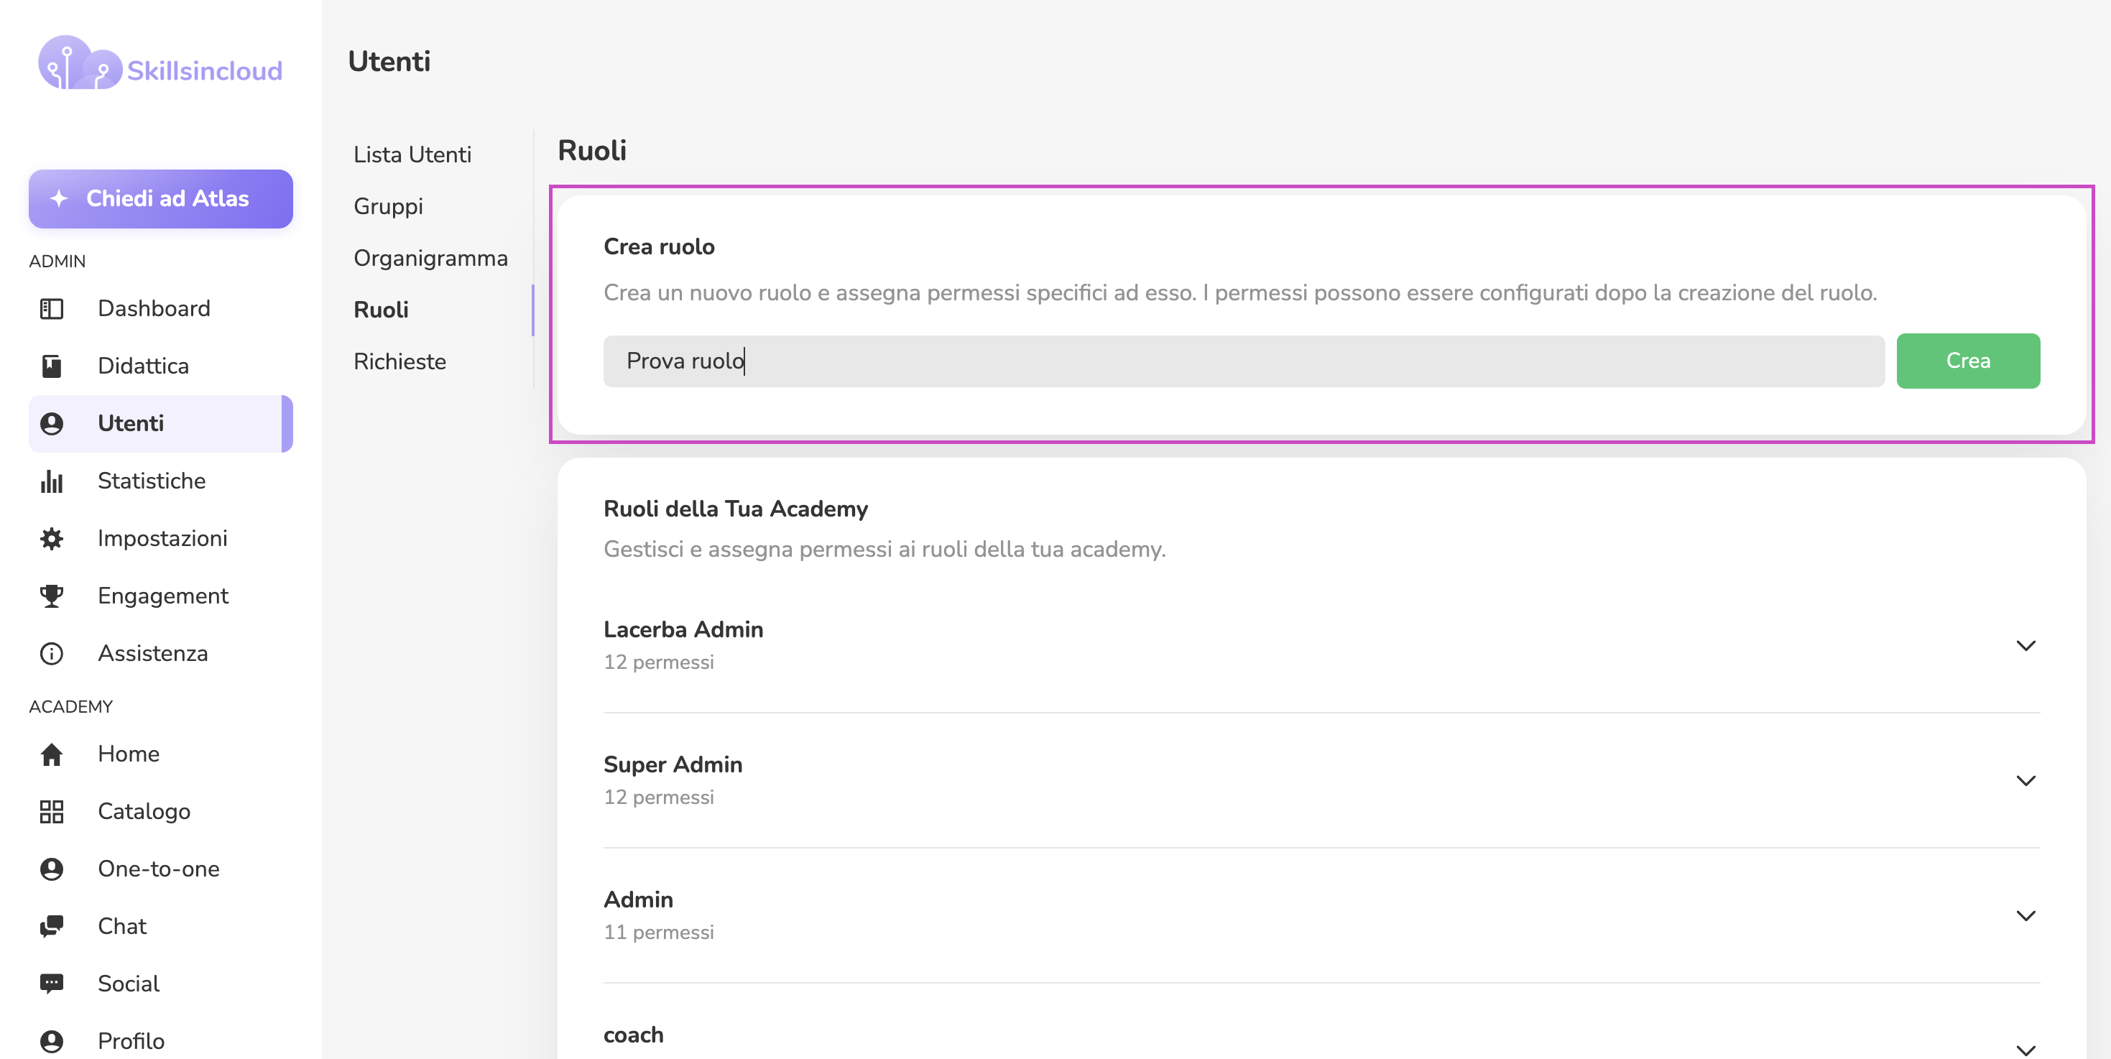Expand the Super Admin role chevron
2111x1059 pixels.
(x=2025, y=781)
